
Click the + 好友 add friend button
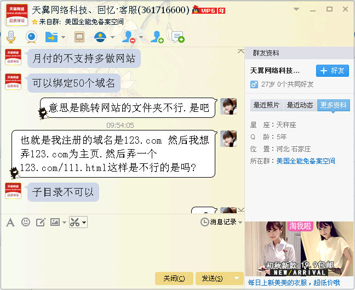click(333, 71)
